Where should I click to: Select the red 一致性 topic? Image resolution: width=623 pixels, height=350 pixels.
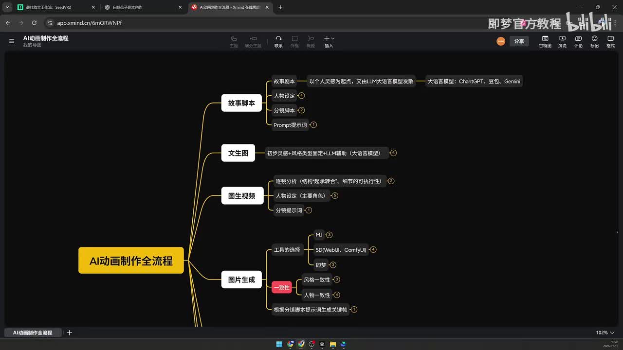[x=282, y=287]
